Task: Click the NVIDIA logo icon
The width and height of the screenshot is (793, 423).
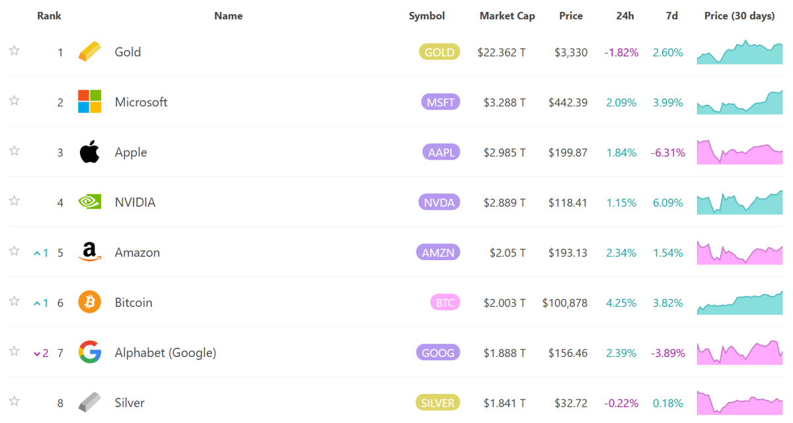Action: (90, 202)
